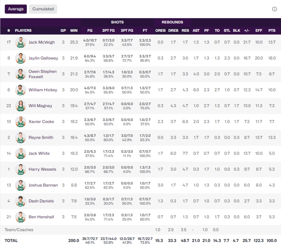The width and height of the screenshot is (281, 245).
Task: Sort by the DREB column header
Action: coord(173,31)
